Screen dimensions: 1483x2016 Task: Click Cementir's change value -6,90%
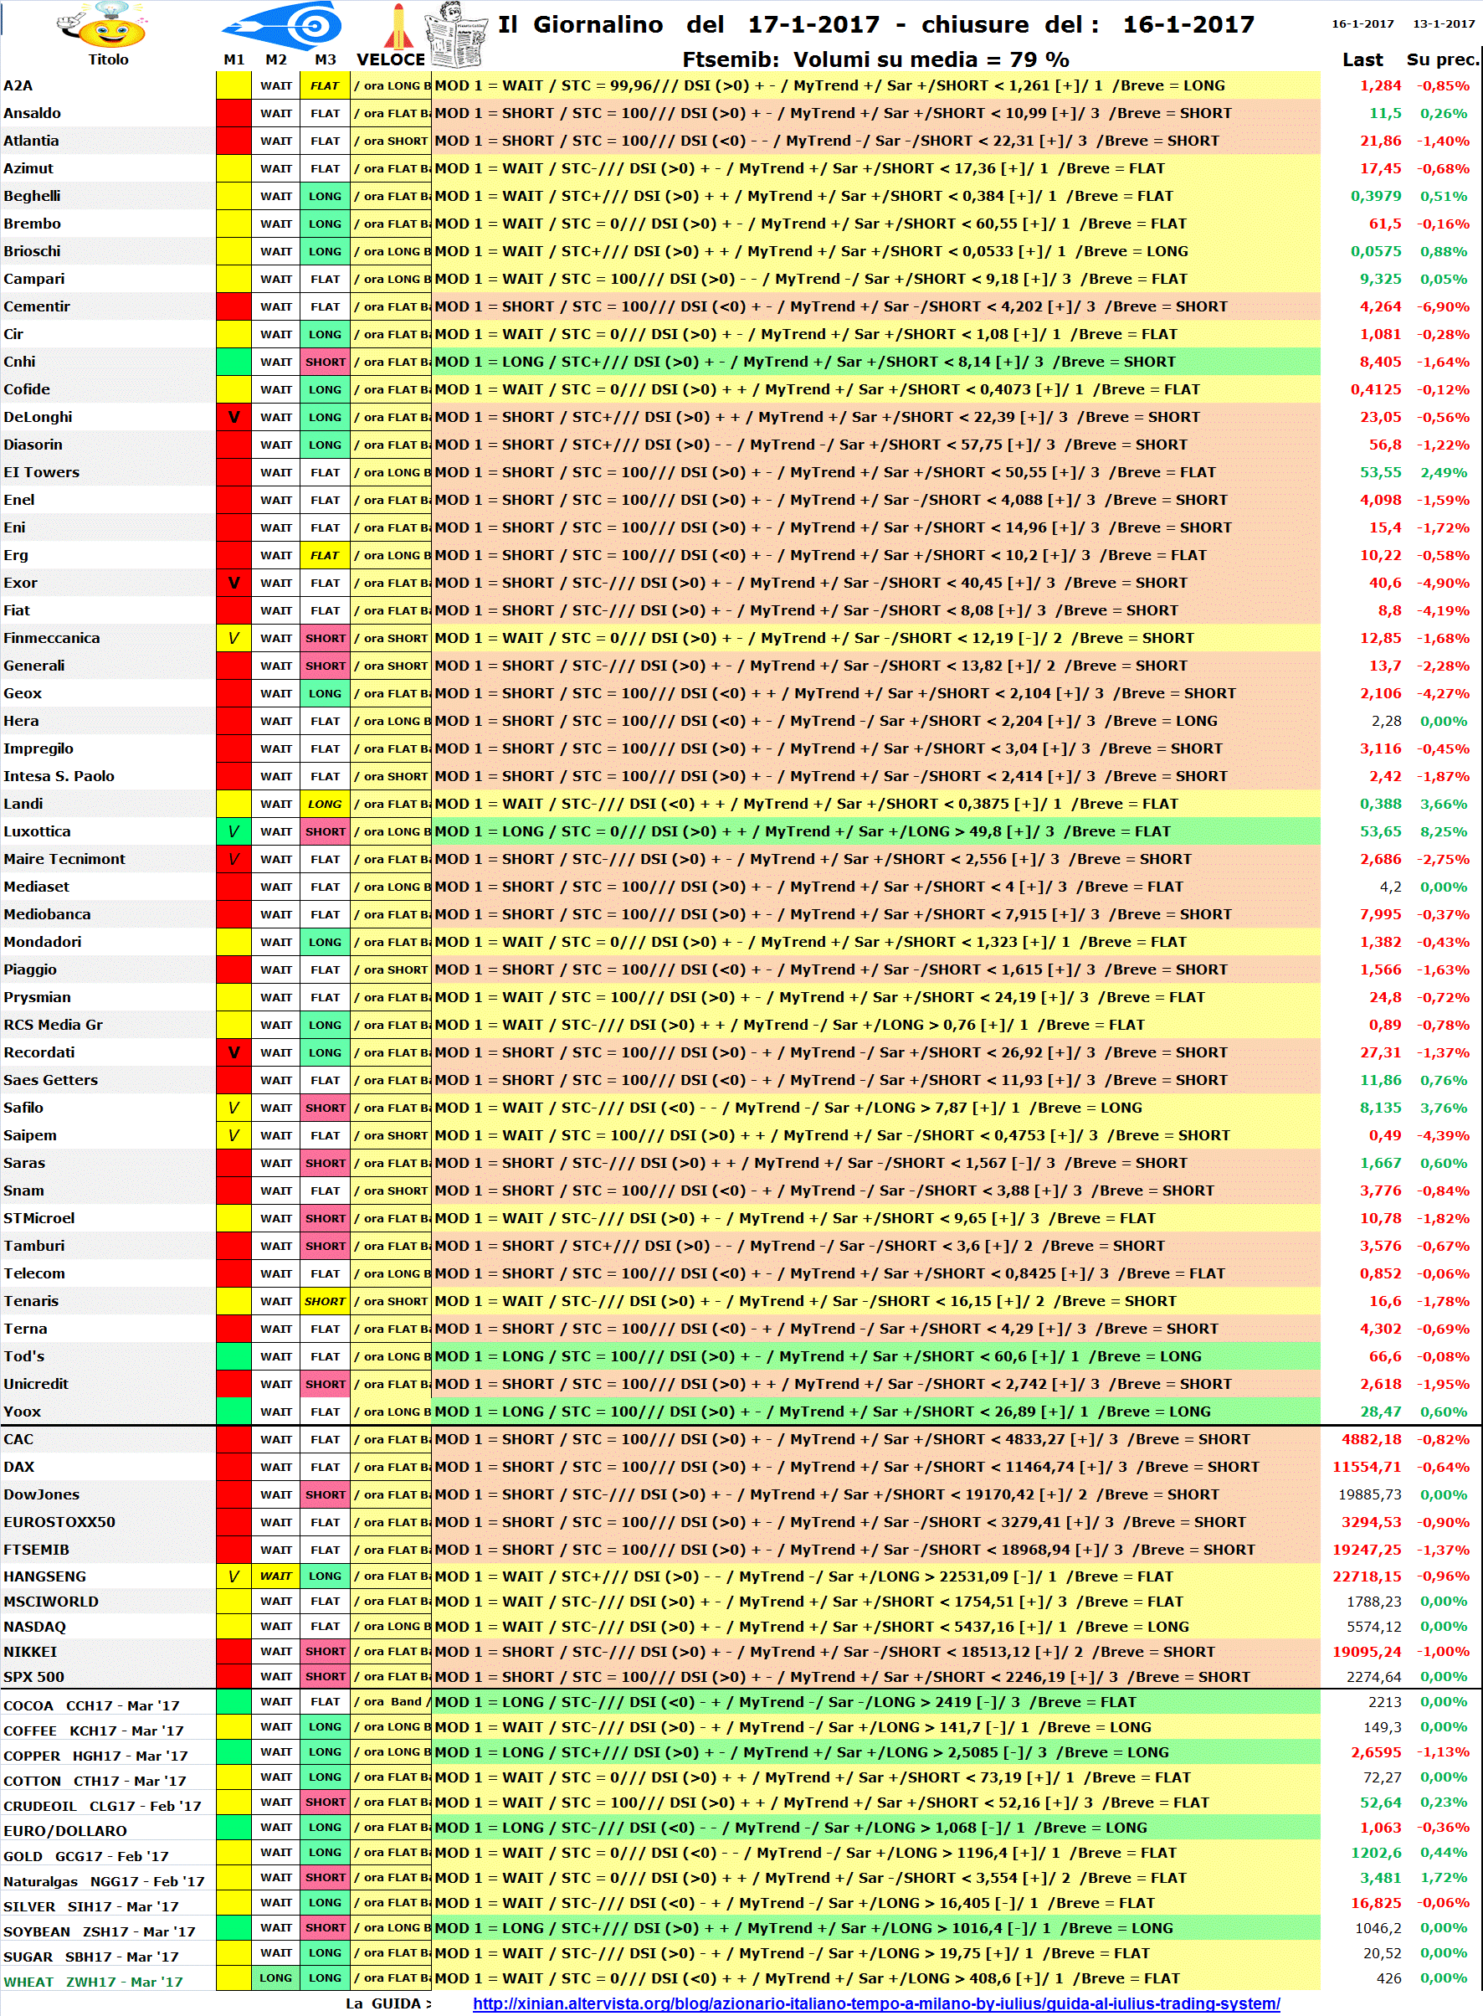[x=1444, y=307]
